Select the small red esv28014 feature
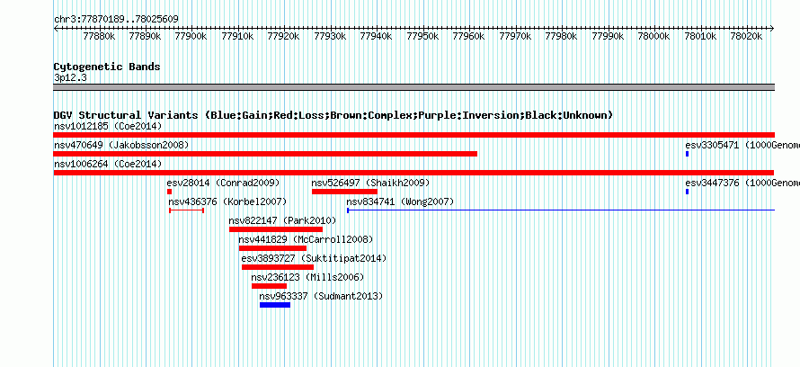800x367 pixels. point(169,192)
